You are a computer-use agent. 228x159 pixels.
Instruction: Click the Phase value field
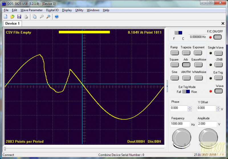(179, 108)
